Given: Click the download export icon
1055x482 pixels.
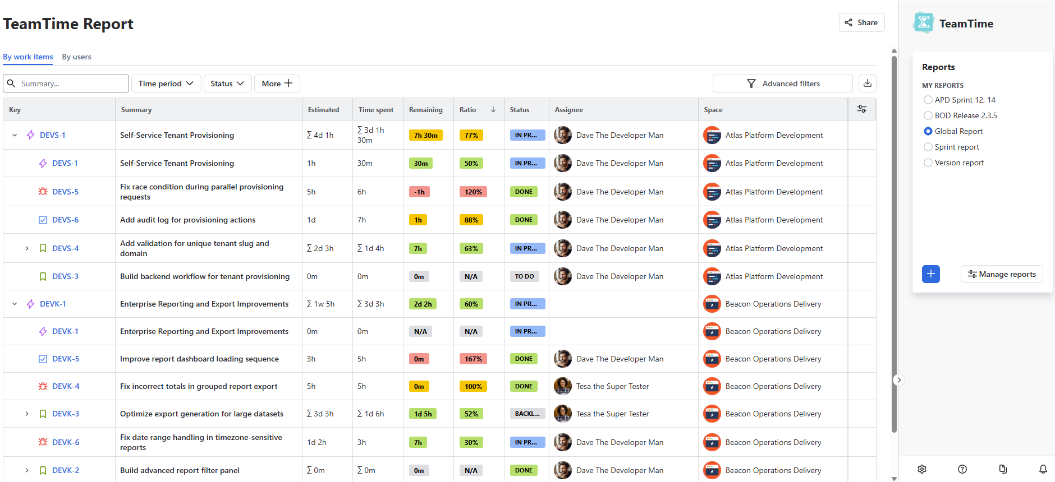Looking at the screenshot, I should click(868, 84).
